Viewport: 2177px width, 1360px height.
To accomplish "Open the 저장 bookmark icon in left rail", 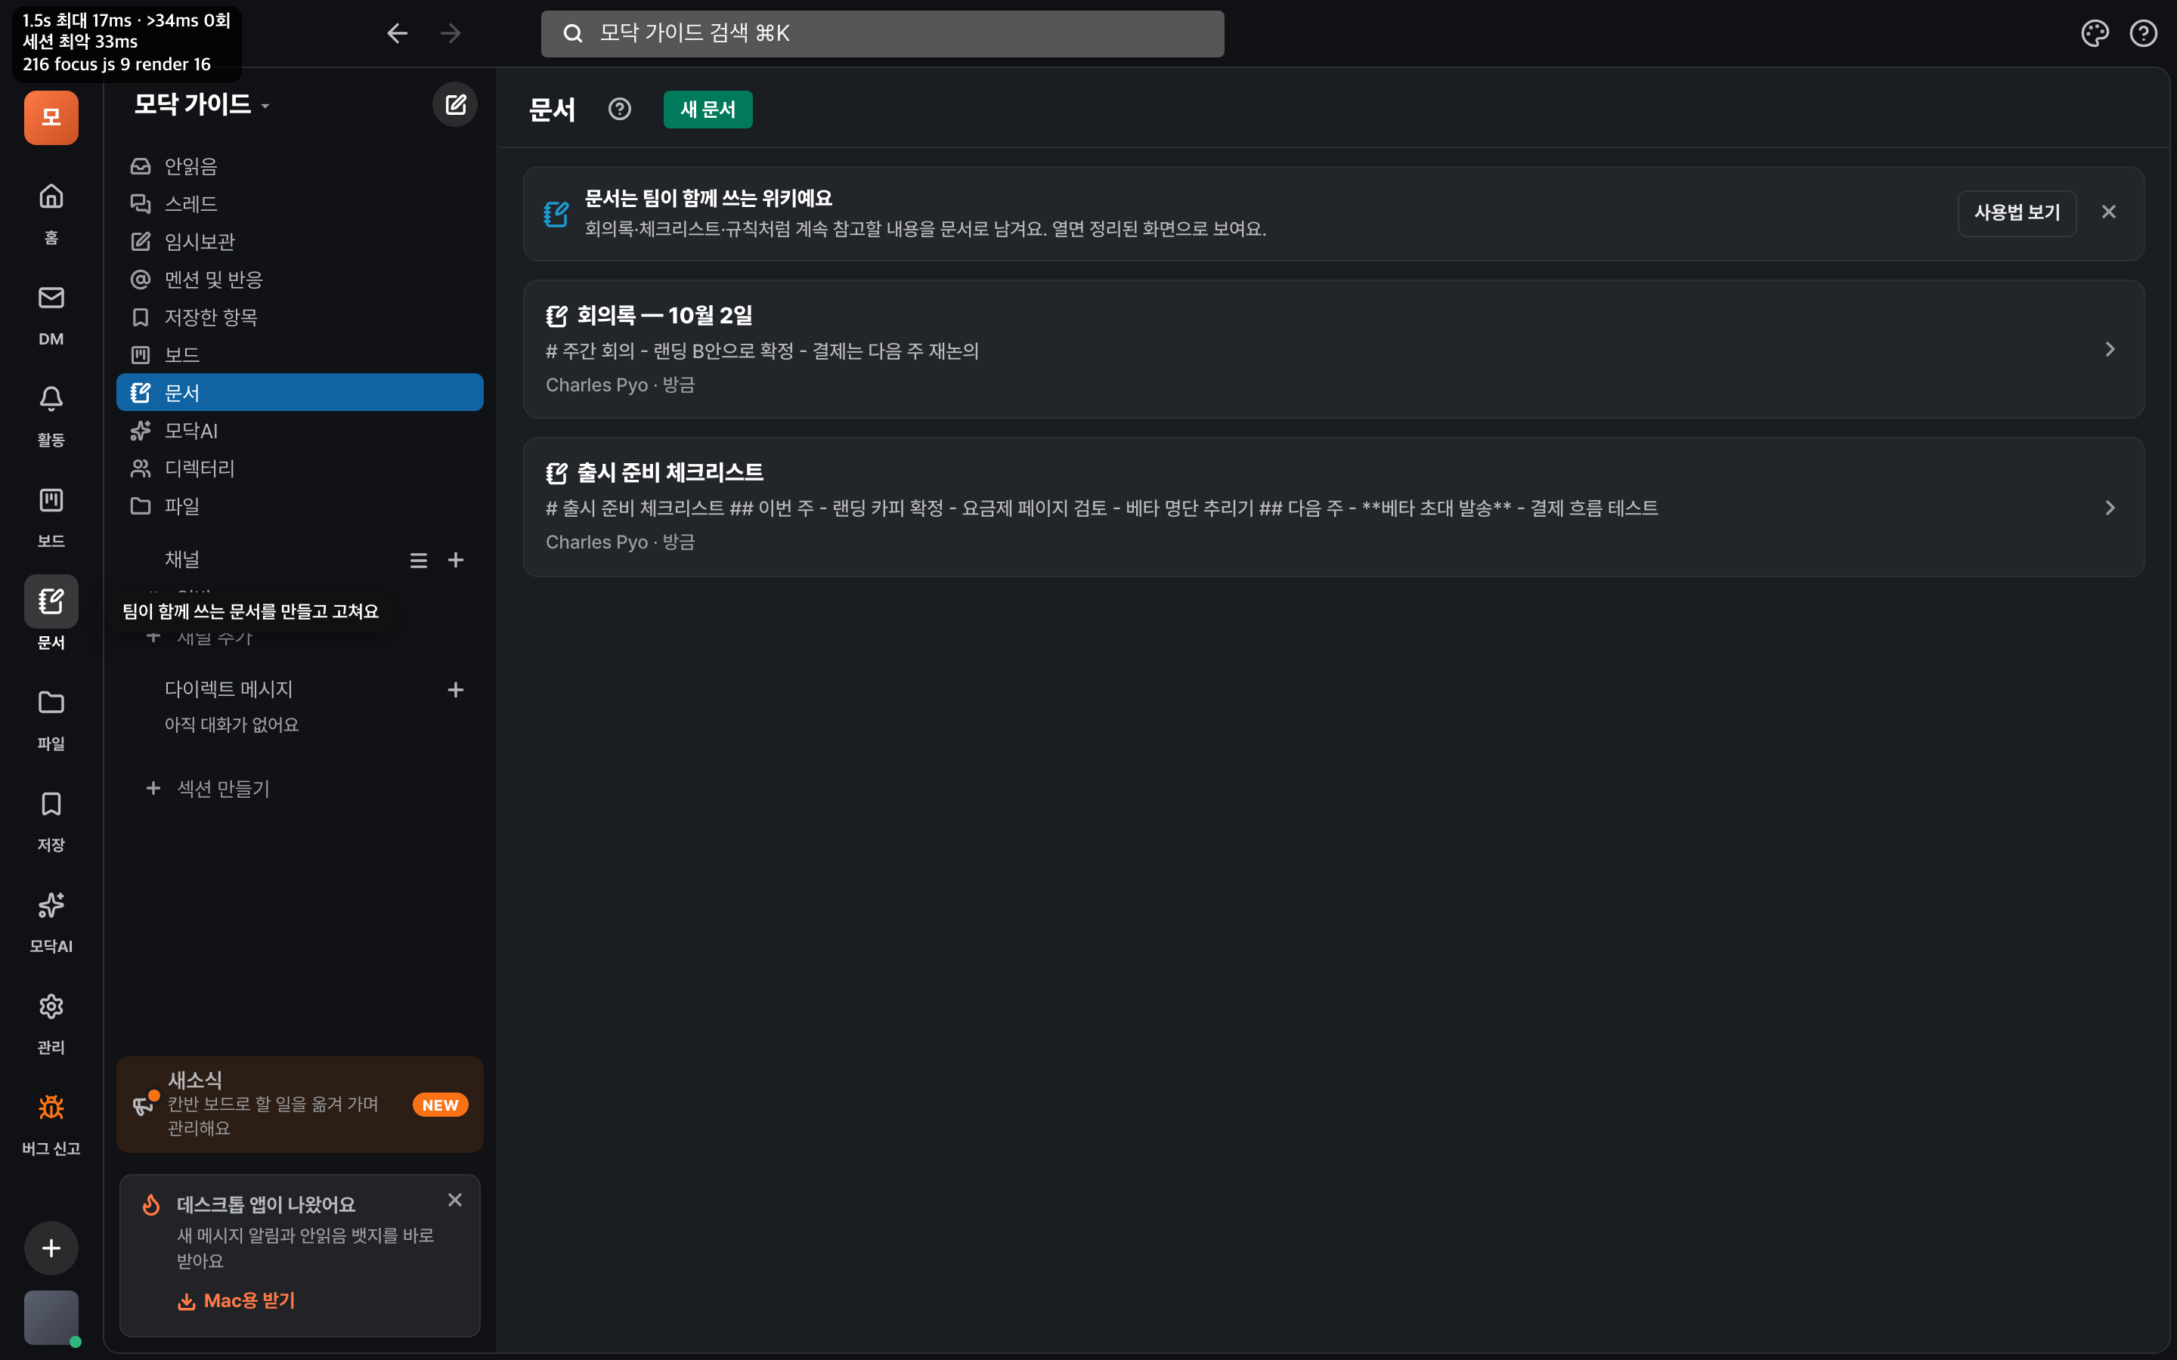I will (x=51, y=804).
